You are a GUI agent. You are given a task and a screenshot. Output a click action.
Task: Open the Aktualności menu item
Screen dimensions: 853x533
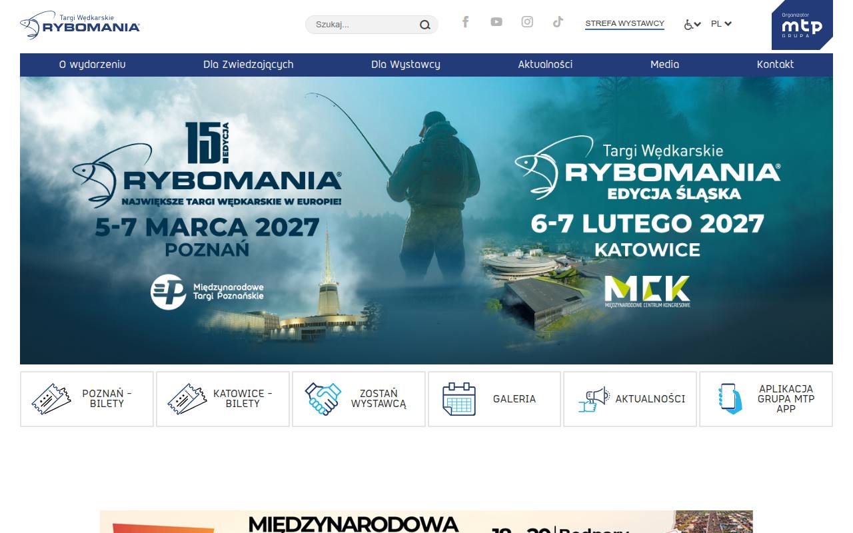(545, 65)
